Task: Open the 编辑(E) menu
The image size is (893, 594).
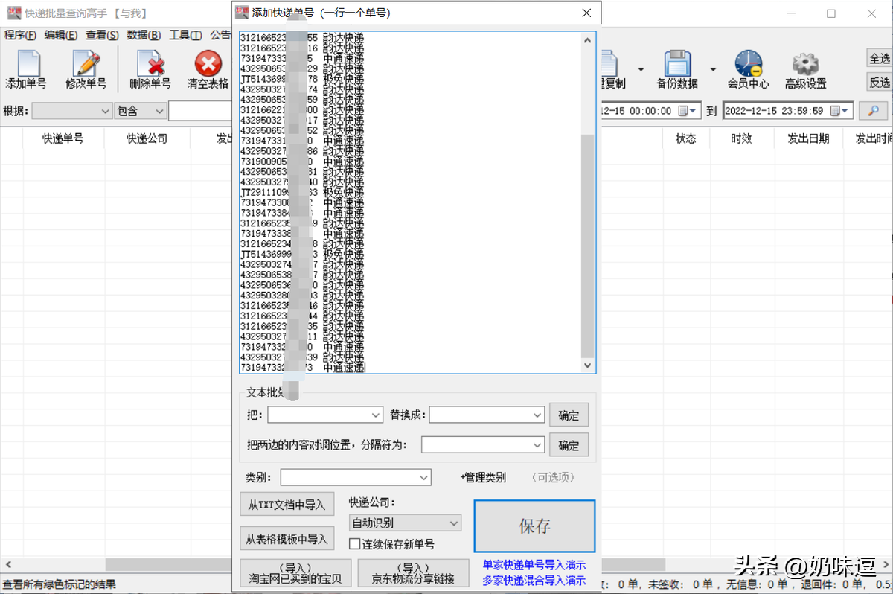Action: tap(61, 35)
